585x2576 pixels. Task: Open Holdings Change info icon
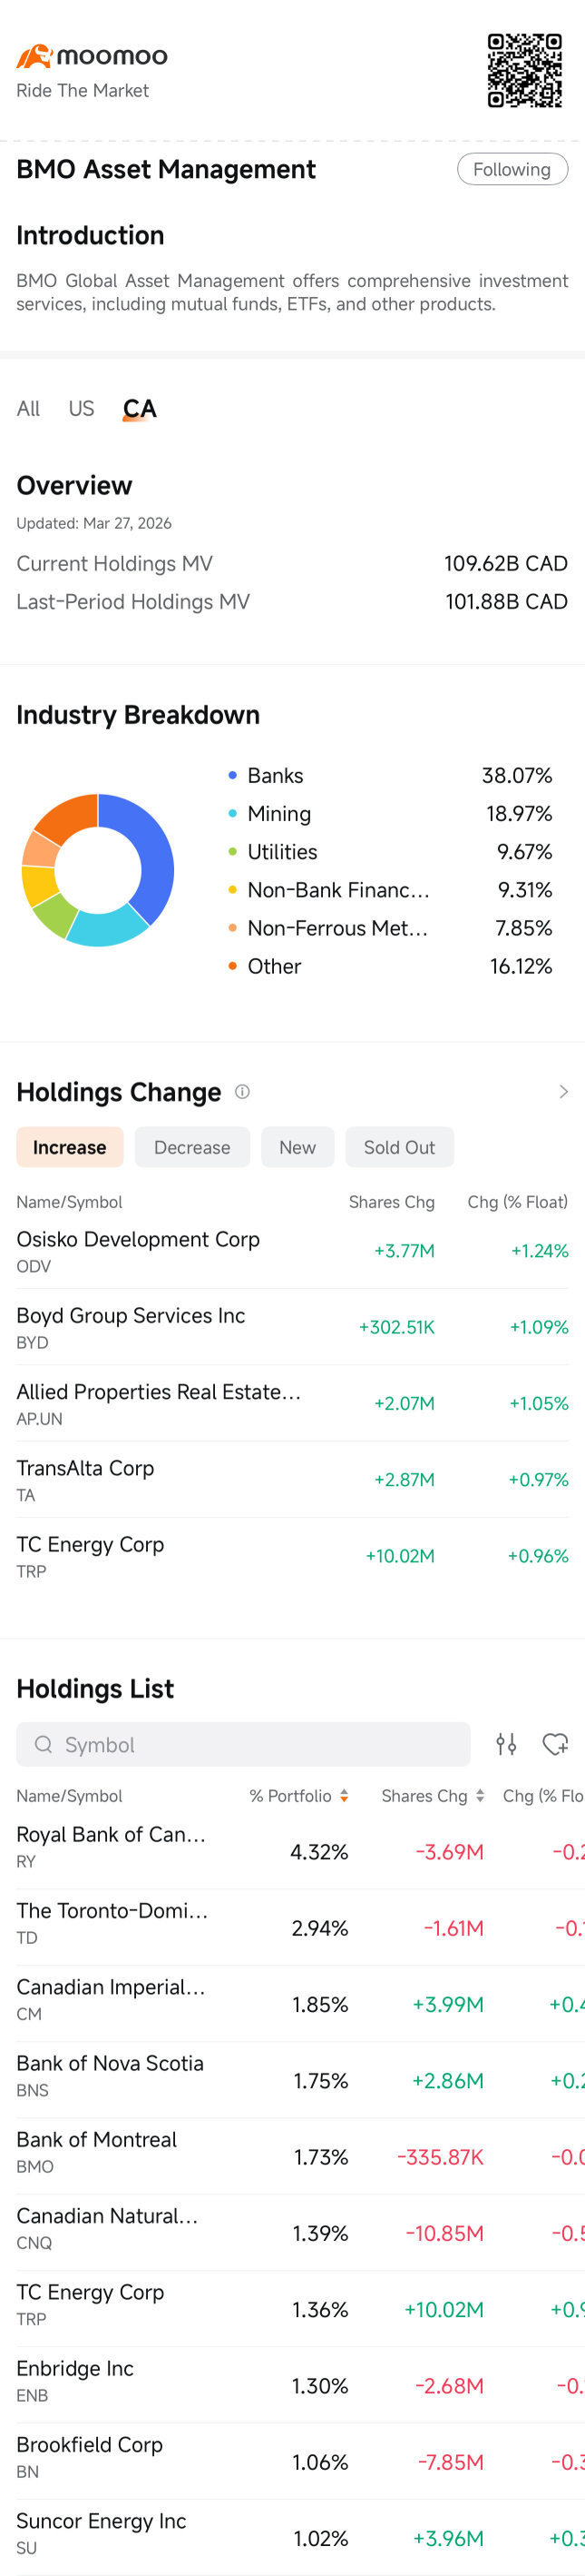[241, 1091]
